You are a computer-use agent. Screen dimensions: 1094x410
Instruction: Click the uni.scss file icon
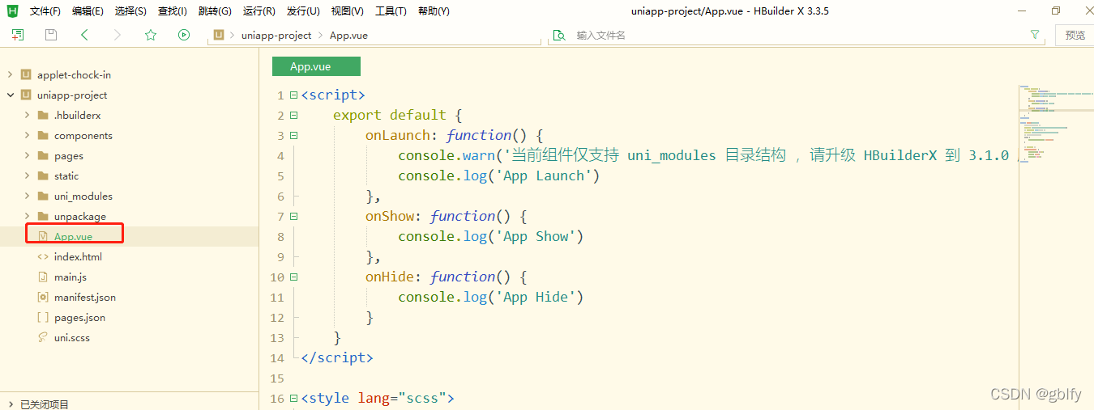coord(43,337)
